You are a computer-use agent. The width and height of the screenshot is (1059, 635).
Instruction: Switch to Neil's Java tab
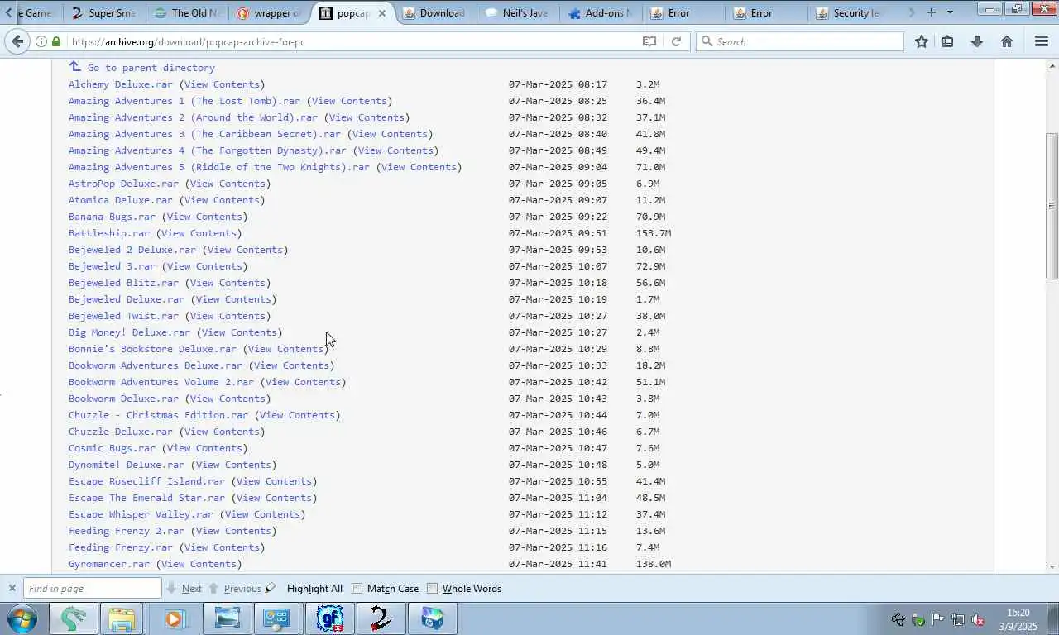(518, 13)
